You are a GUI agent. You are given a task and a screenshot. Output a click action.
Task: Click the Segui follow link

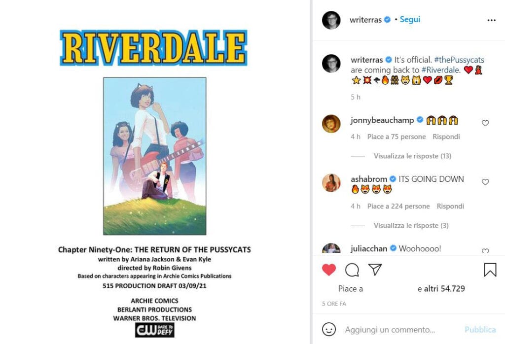tap(410, 19)
